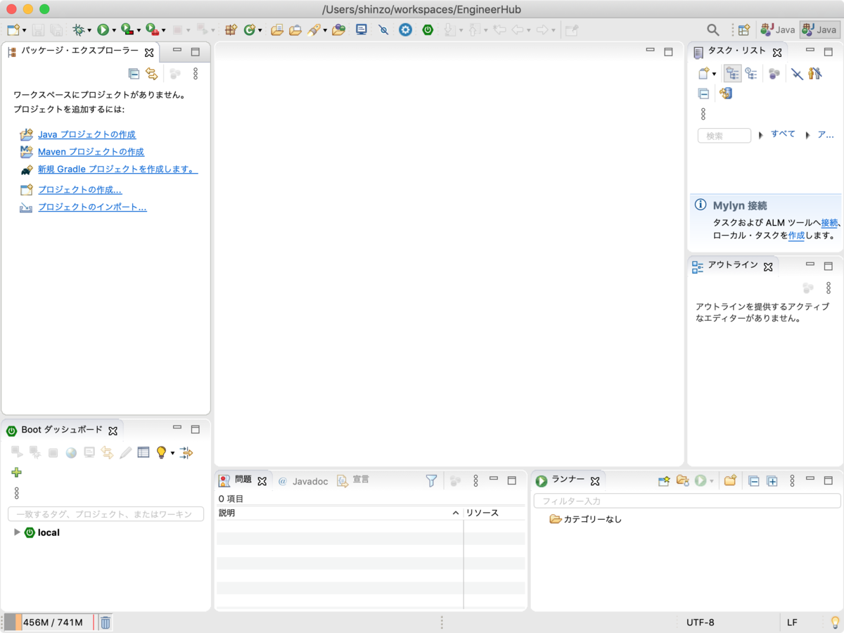Click the green plus icon in Boot Dashboard
The width and height of the screenshot is (844, 633).
coord(17,473)
